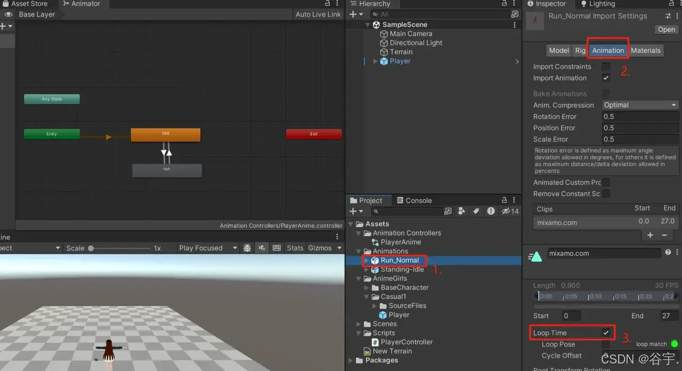Open the Inspector preset sliders icon
The width and height of the screenshot is (682, 371).
(668, 16)
